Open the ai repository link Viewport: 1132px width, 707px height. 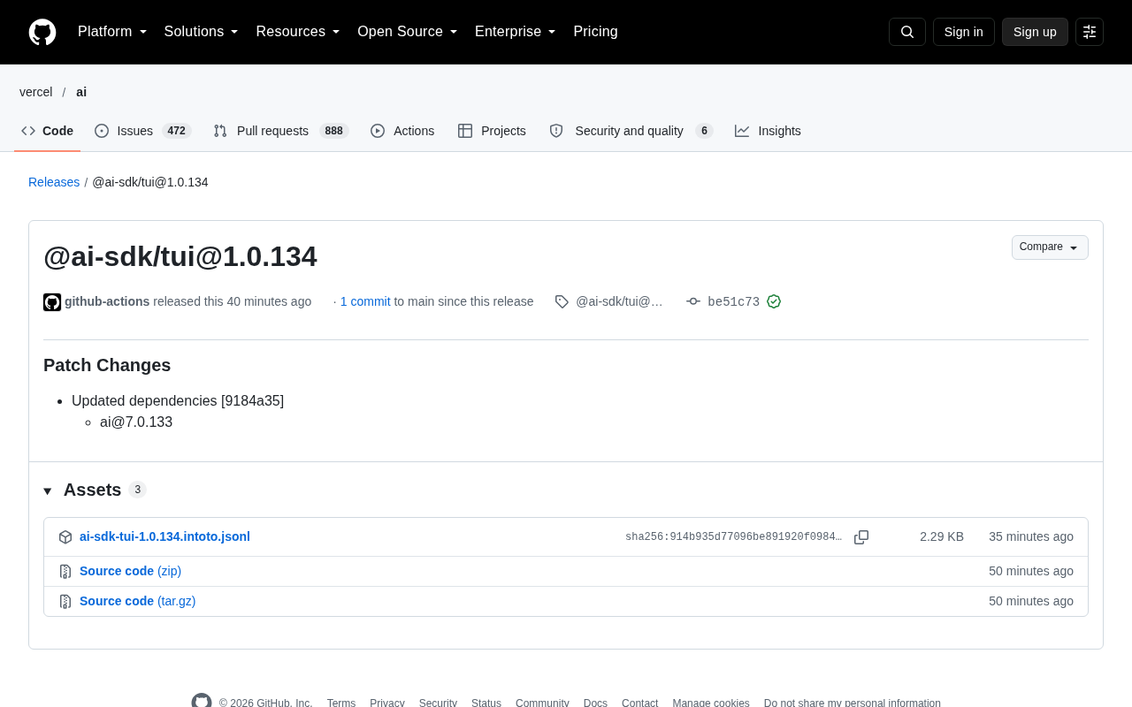(x=81, y=92)
